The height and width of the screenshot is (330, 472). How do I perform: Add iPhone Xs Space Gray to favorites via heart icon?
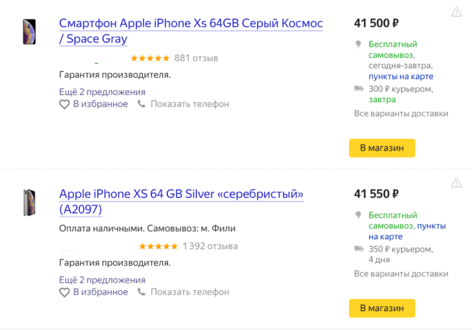[64, 105]
